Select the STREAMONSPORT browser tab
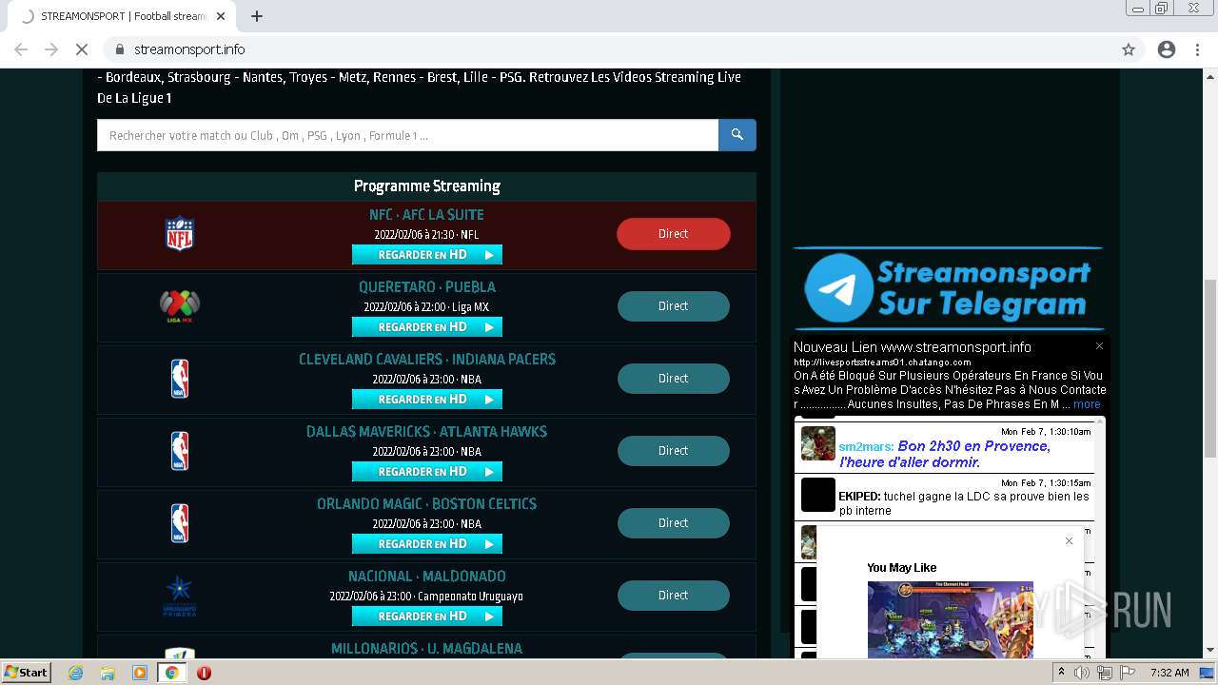 [122, 16]
